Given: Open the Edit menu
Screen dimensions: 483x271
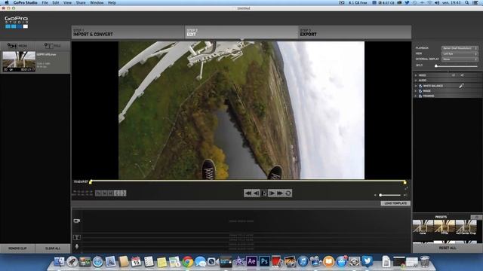Looking at the screenshot, I should (55, 2).
